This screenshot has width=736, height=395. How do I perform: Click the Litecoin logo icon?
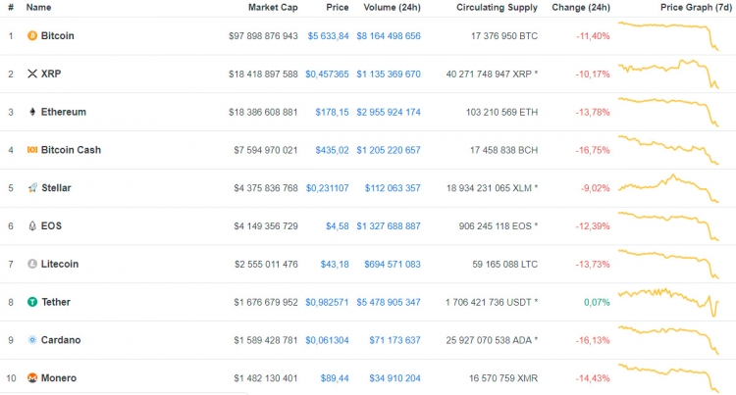[x=32, y=264]
